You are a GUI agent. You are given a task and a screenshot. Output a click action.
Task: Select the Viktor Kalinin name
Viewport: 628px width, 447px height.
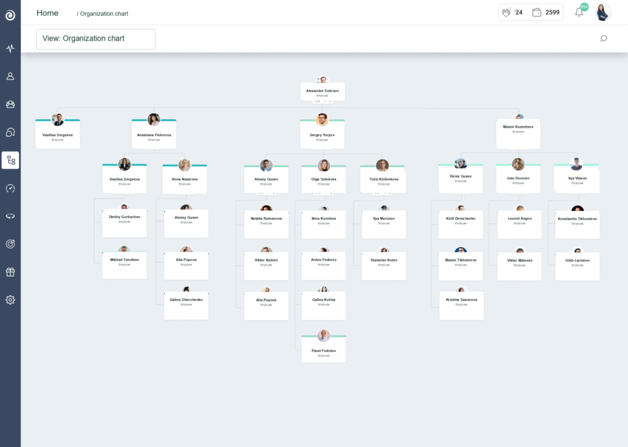pyautogui.click(x=266, y=260)
